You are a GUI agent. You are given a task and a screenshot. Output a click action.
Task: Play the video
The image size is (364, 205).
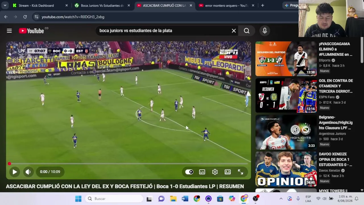(x=15, y=172)
